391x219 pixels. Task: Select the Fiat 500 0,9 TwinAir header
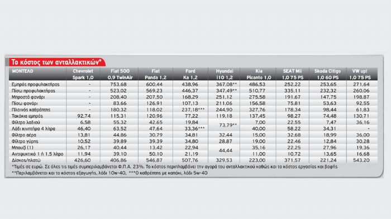click(120, 74)
